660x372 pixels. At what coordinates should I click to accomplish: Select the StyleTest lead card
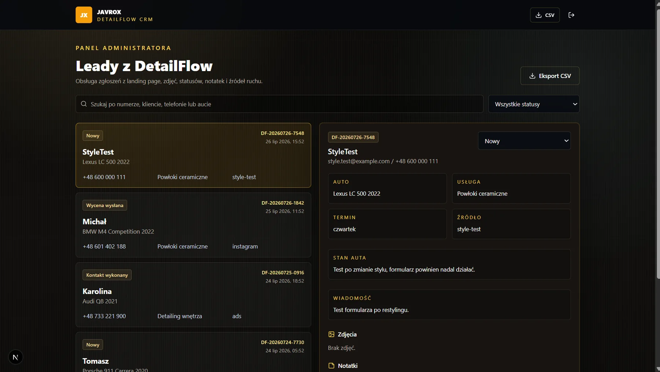pos(193,155)
